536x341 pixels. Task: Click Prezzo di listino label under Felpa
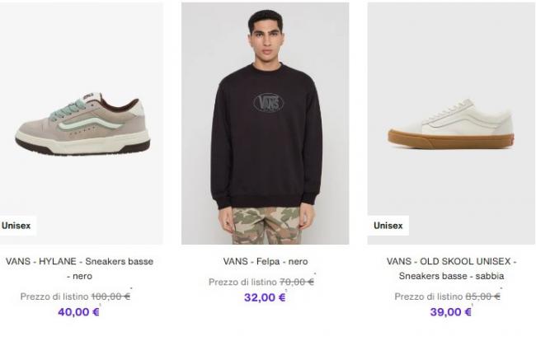pyautogui.click(x=242, y=283)
